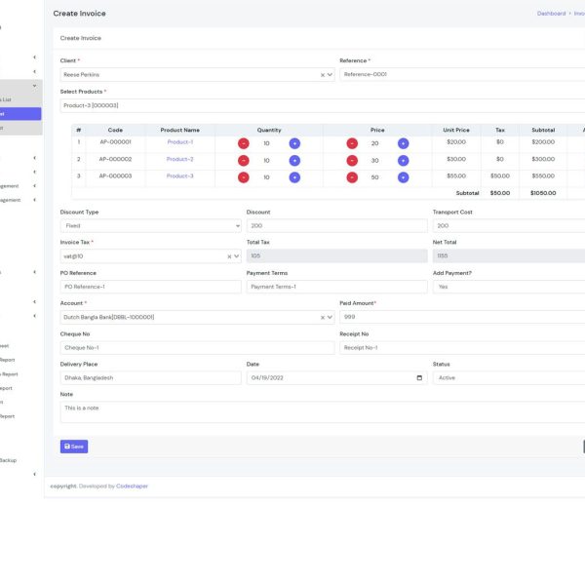Screen dimensions: 585x585
Task: Go to Dashboard breadcrumb
Action: pos(551,14)
